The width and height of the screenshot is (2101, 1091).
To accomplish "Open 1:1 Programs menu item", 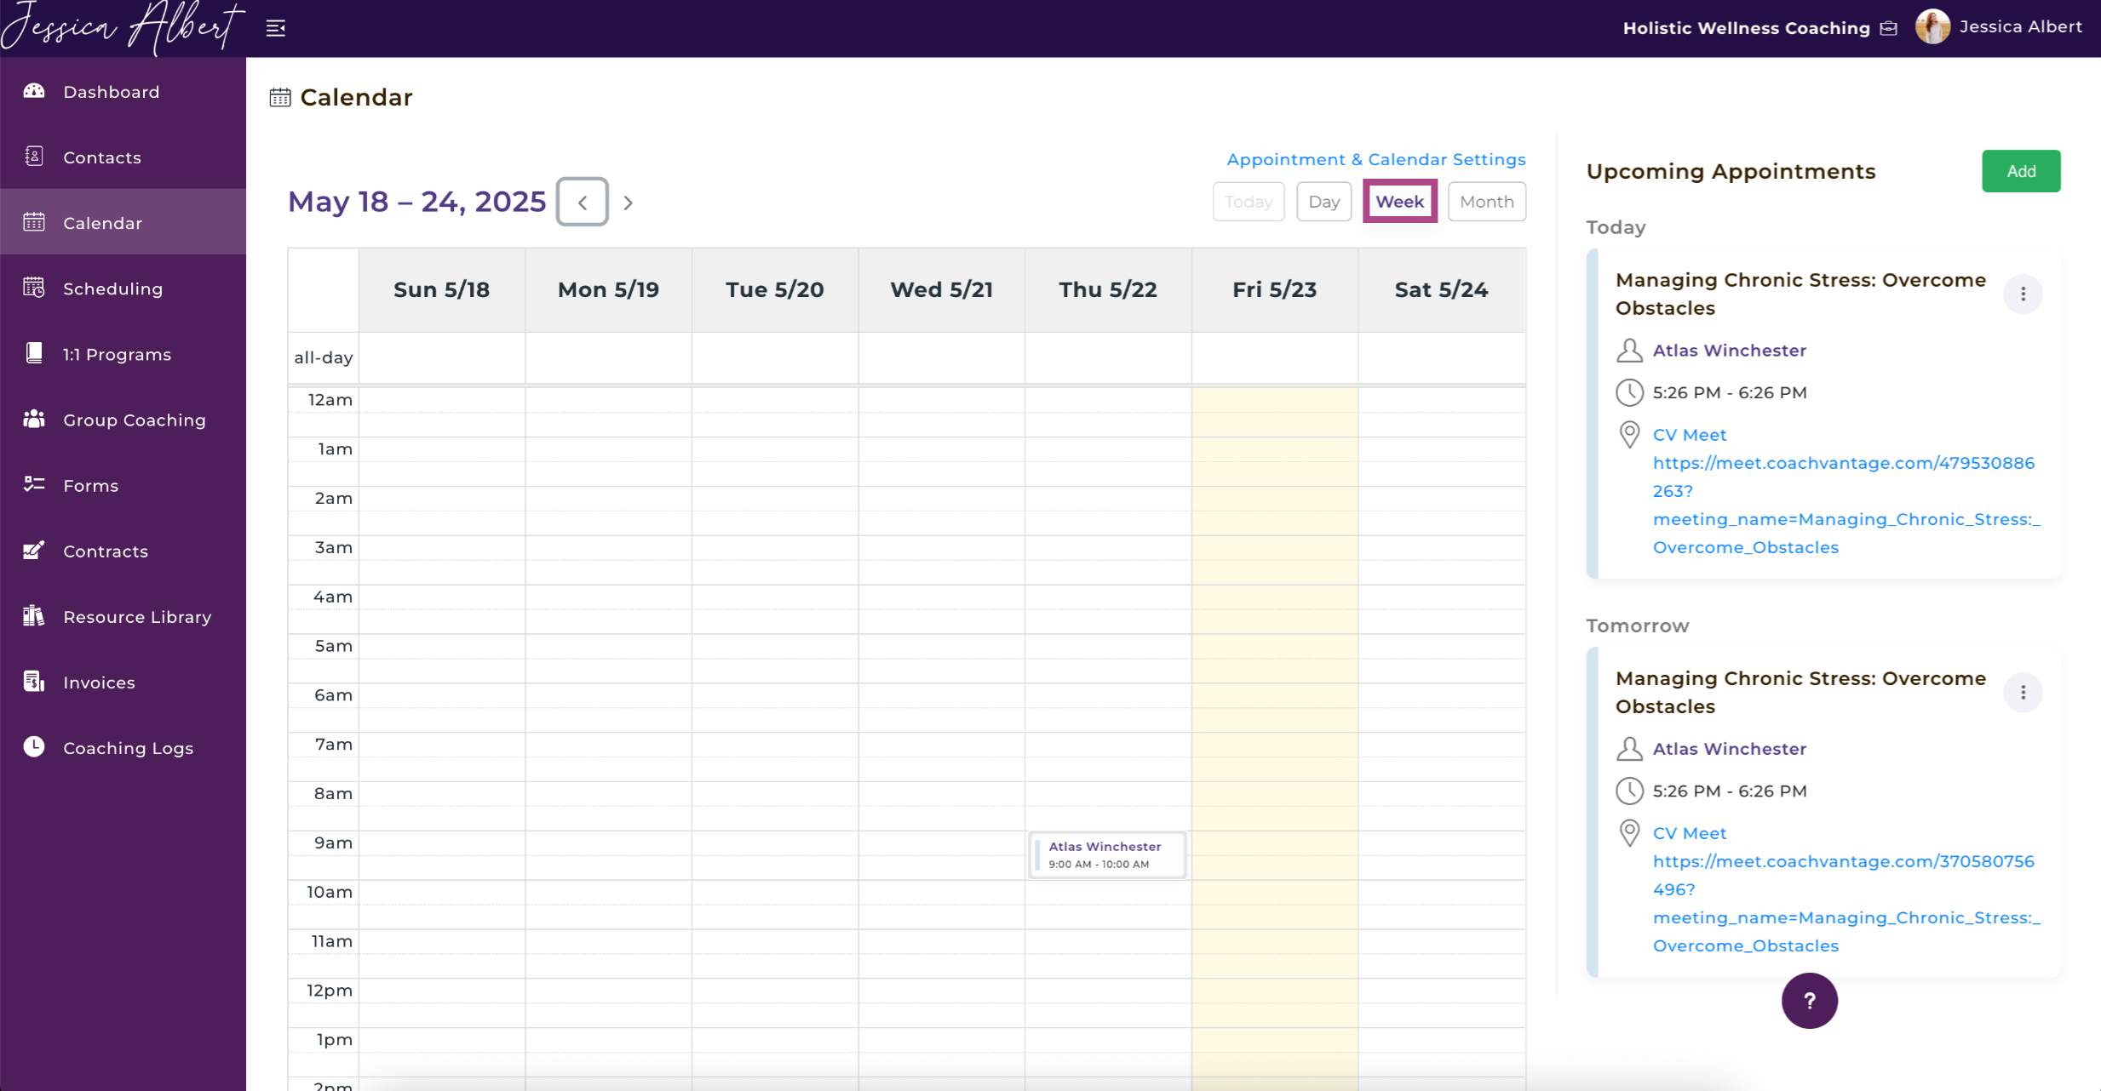I will pyautogui.click(x=123, y=353).
